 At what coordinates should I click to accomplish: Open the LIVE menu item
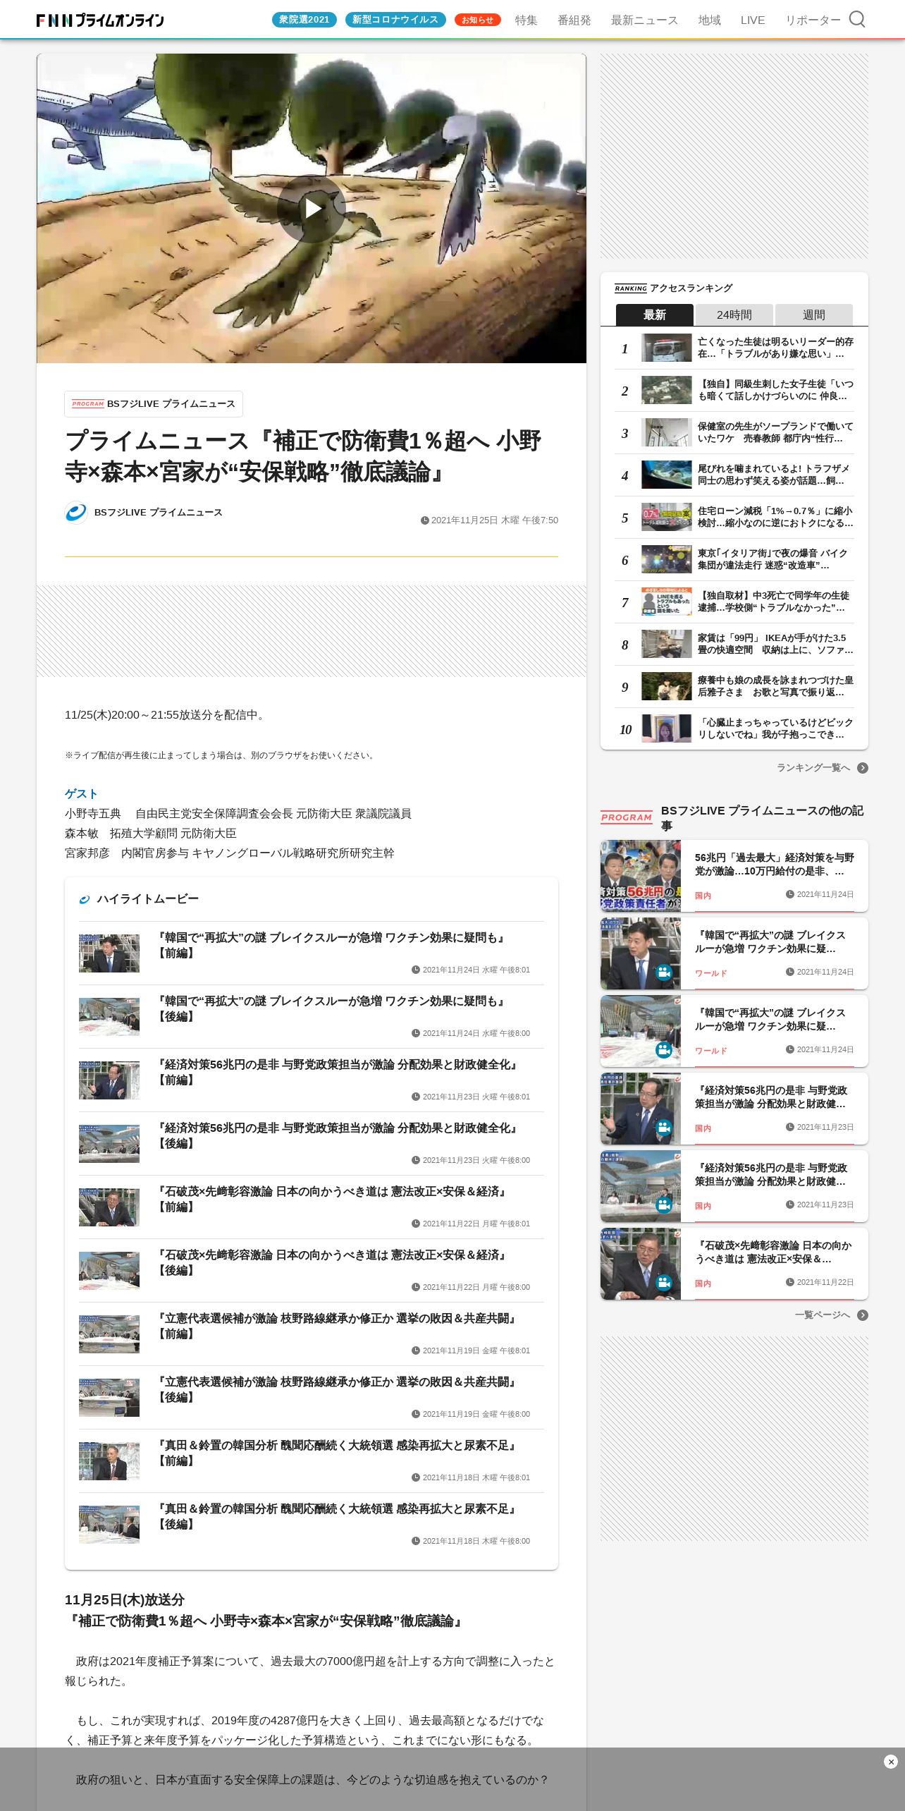[752, 20]
